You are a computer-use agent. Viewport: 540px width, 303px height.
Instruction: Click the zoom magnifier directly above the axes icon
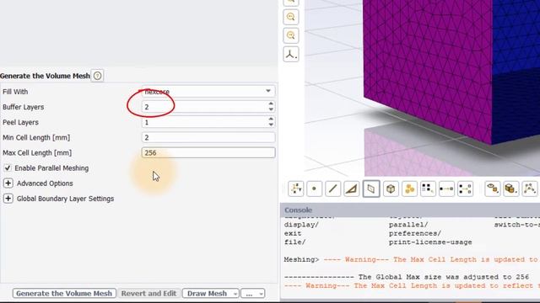coord(290,35)
